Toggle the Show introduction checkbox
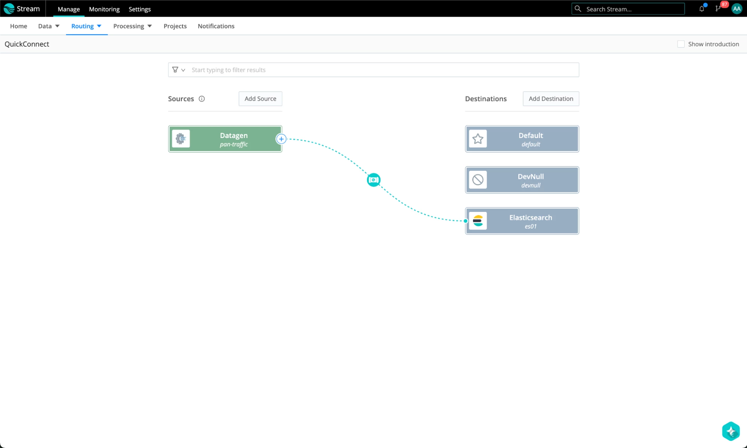The height and width of the screenshot is (448, 747). coord(681,44)
